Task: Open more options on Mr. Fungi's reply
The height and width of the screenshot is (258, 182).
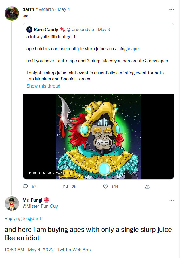Action: pyautogui.click(x=171, y=200)
